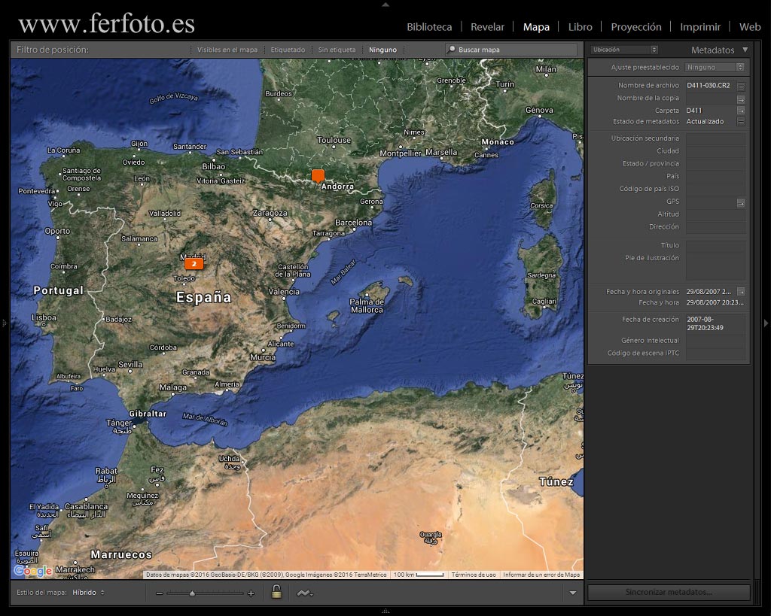Click the Dirección metadata field
The width and height of the screenshot is (771, 616).
tap(715, 227)
